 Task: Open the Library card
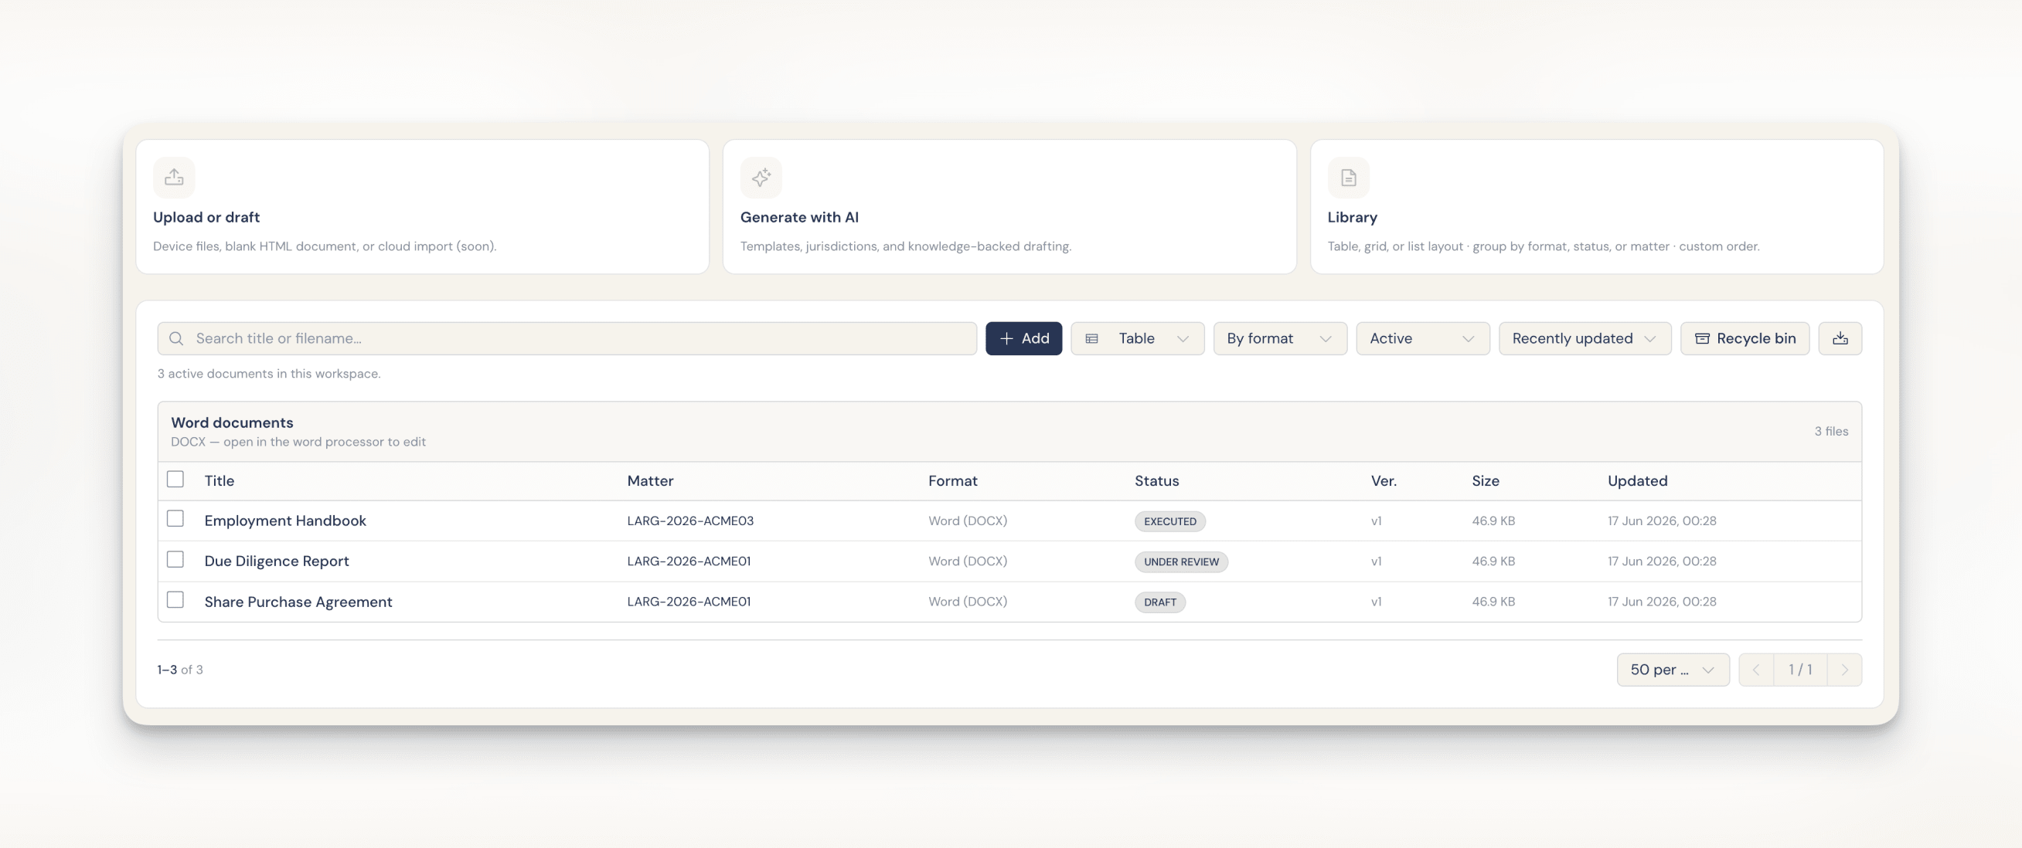coord(1597,207)
